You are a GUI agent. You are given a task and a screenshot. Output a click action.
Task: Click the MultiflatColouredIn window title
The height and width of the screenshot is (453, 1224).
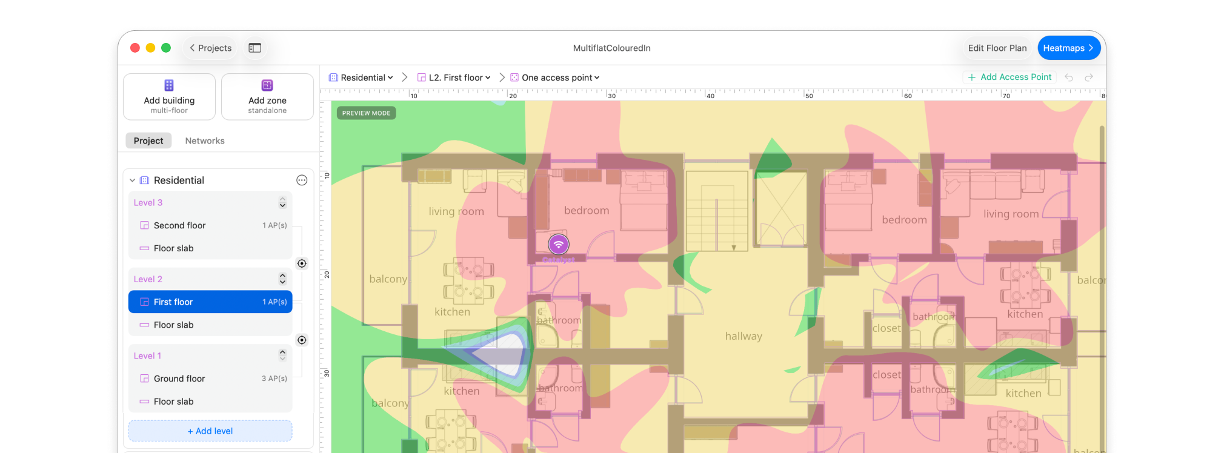pos(612,48)
